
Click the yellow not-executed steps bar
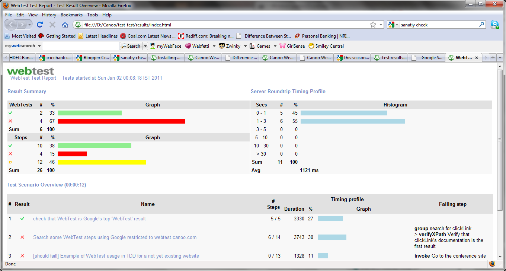[102, 162]
